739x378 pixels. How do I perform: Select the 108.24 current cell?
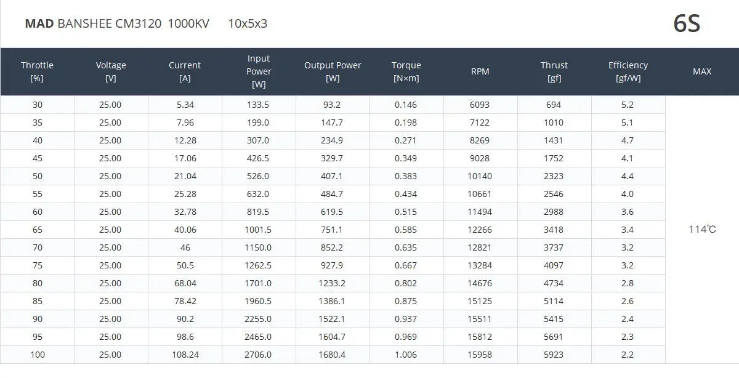click(x=185, y=355)
